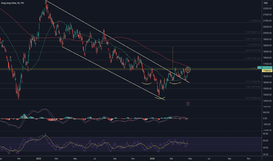Select the Fibonacci 0.618 (18472.00) label

click(253, 50)
